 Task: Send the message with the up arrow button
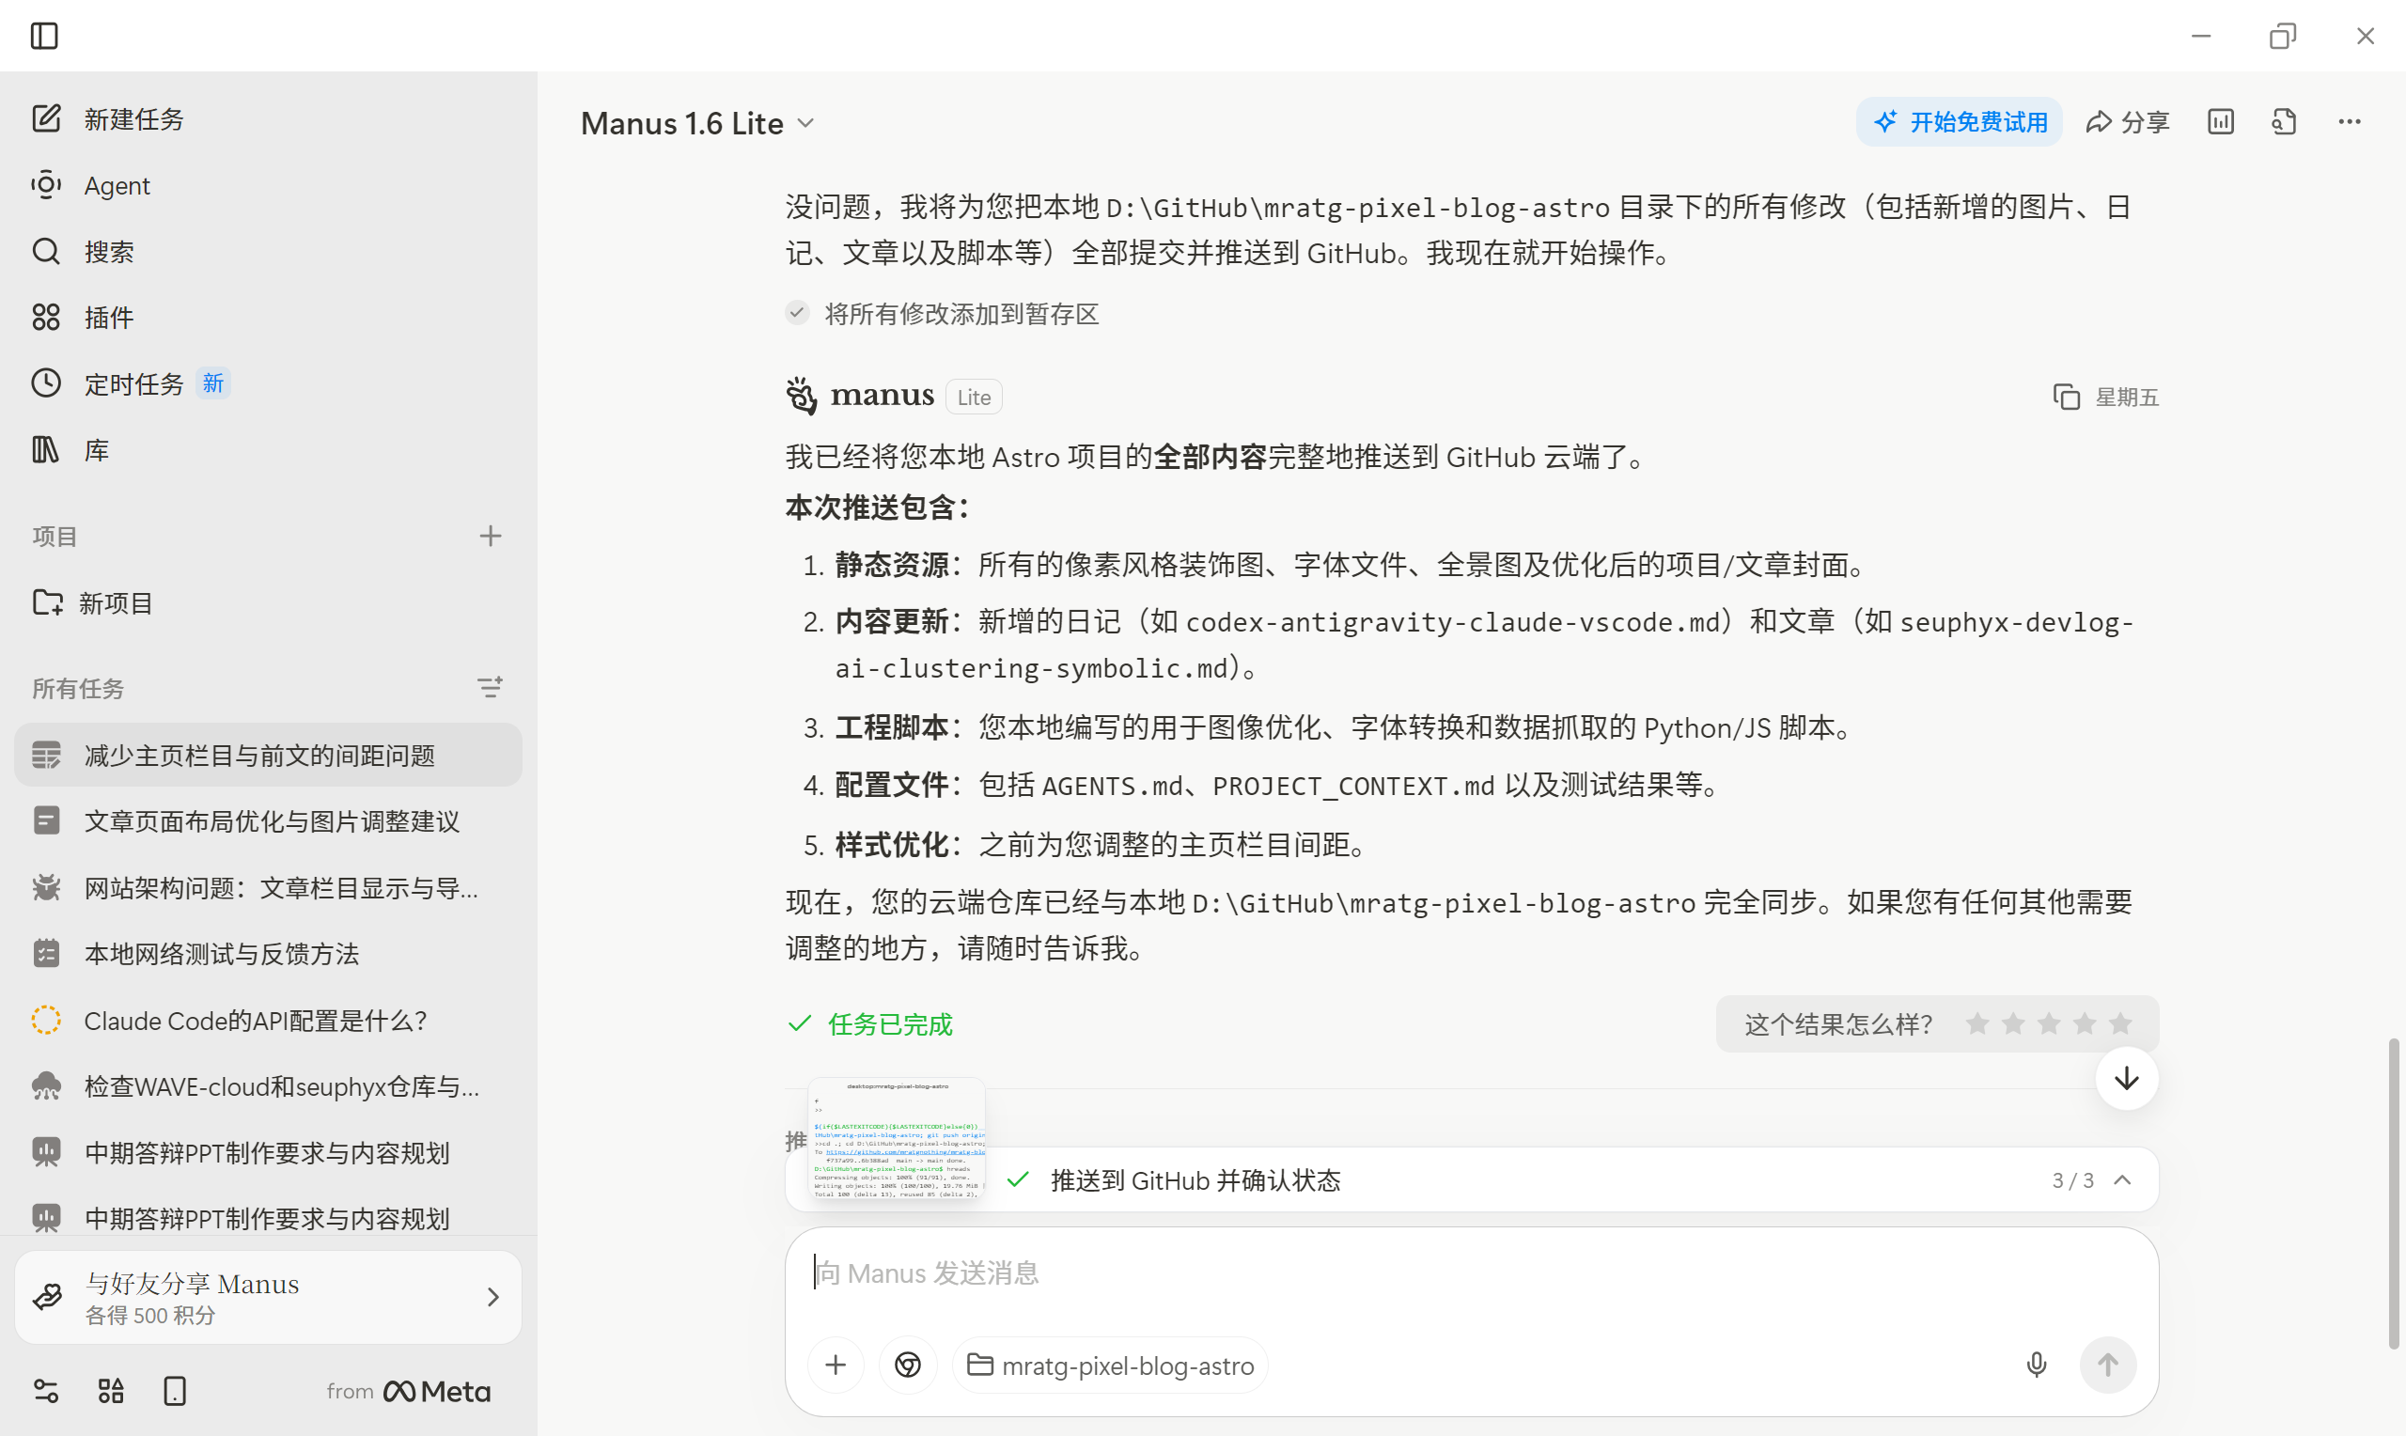[2107, 1366]
